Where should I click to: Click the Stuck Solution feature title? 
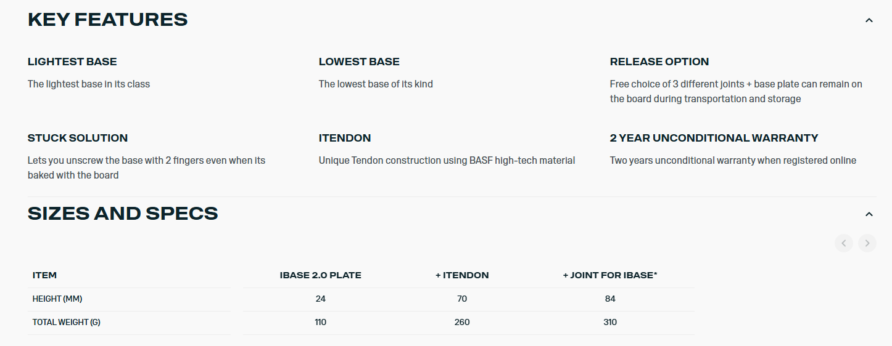point(78,138)
